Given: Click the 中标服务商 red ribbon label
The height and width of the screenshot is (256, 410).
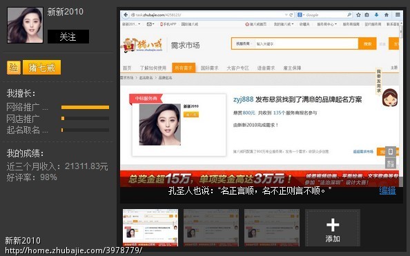Looking at the screenshot, I should click(146, 98).
